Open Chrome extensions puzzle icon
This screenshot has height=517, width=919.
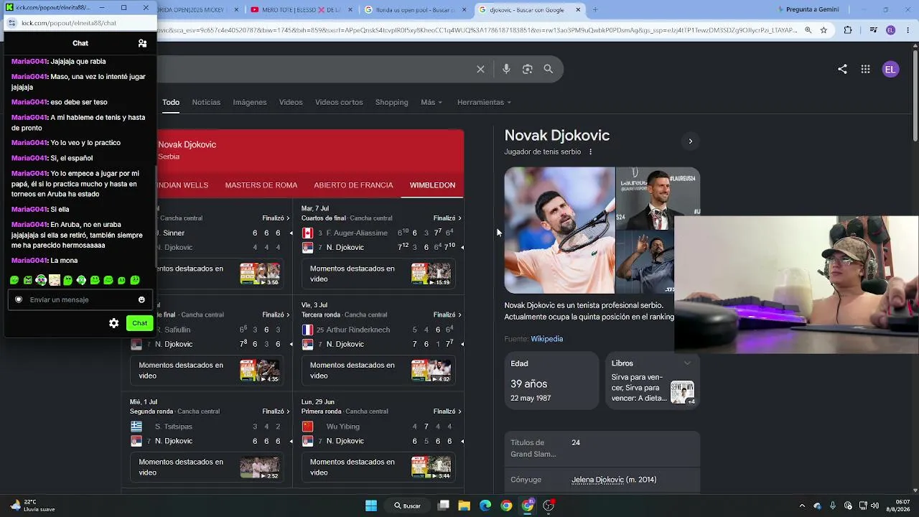848,30
